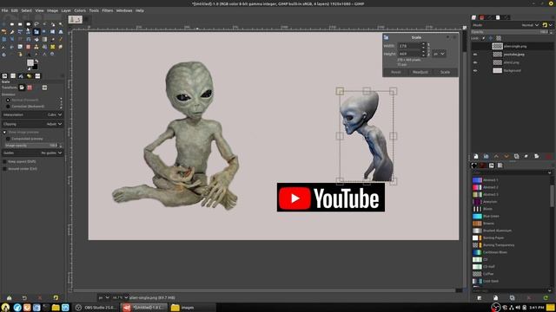Restore tool preset in Tool Options
Viewport: 556px width, 312px height.
coord(24,298)
